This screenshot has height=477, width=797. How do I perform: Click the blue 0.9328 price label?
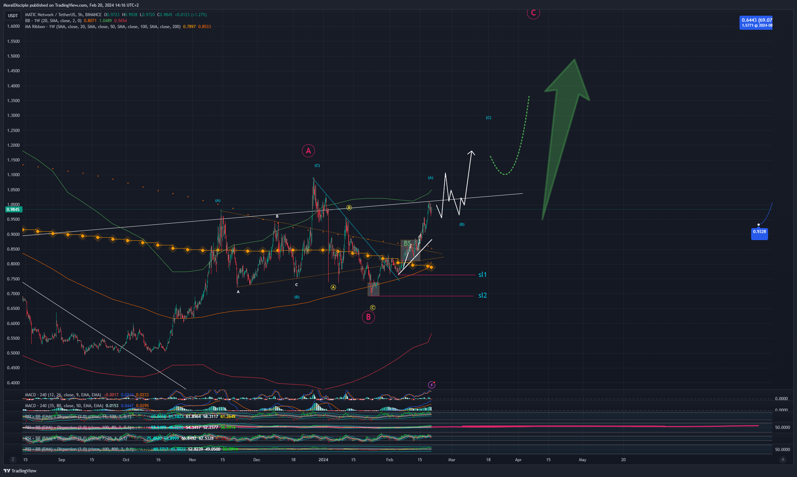point(759,232)
